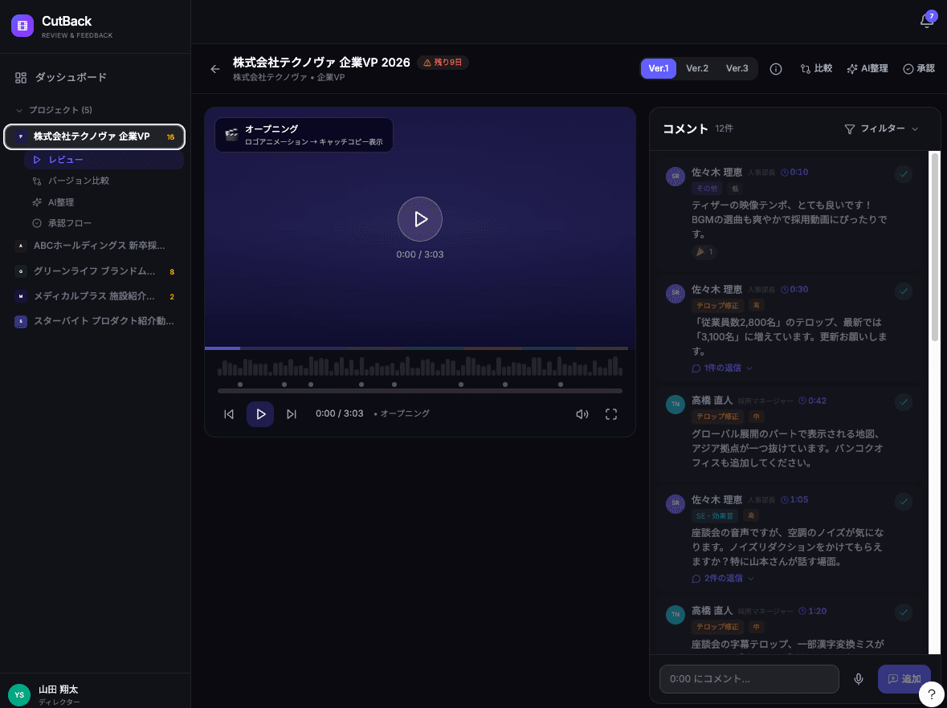Open the notification bell
The image size is (947, 708).
pos(926,22)
